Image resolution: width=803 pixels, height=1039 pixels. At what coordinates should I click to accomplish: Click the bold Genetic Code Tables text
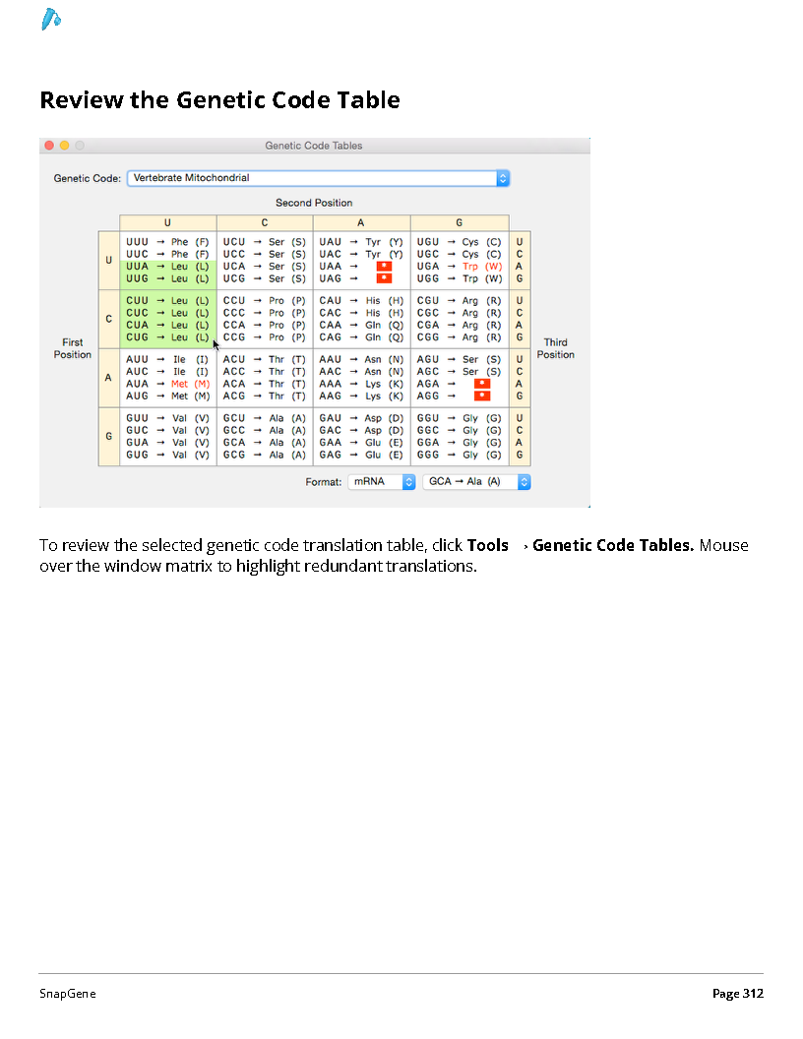point(613,545)
